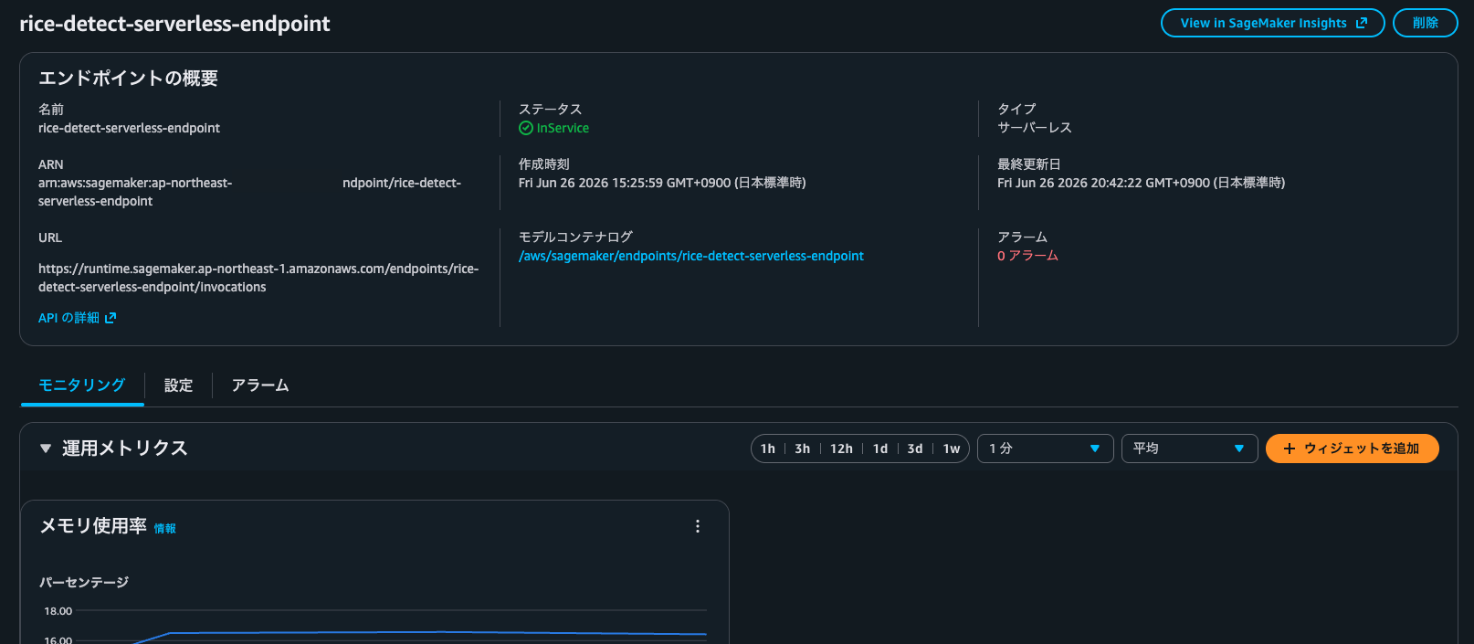Screen dimensions: 1474x644
Task: Switch to the アラーム tab
Action: [x=260, y=385]
